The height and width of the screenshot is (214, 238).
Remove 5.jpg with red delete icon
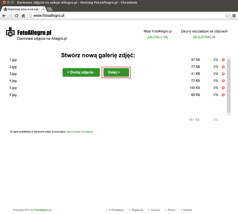click(x=223, y=88)
